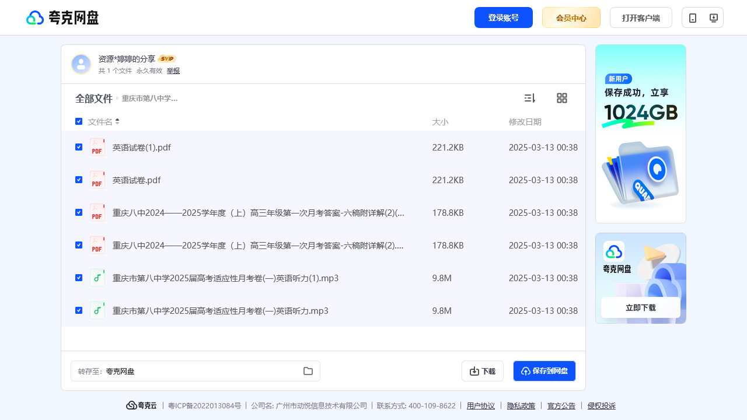
Task: Uncheck the checkbox for 六稿附详解(2)( PDF
Action: coord(79,212)
